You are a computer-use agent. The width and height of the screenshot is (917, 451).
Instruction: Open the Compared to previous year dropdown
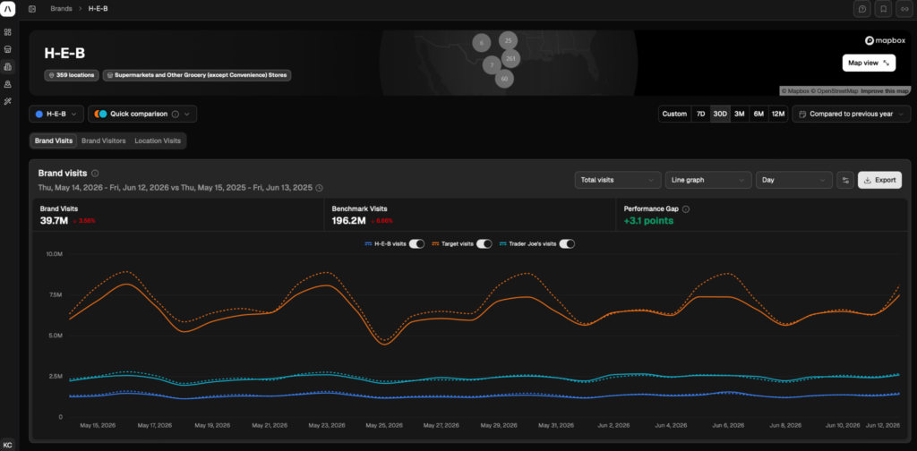851,114
